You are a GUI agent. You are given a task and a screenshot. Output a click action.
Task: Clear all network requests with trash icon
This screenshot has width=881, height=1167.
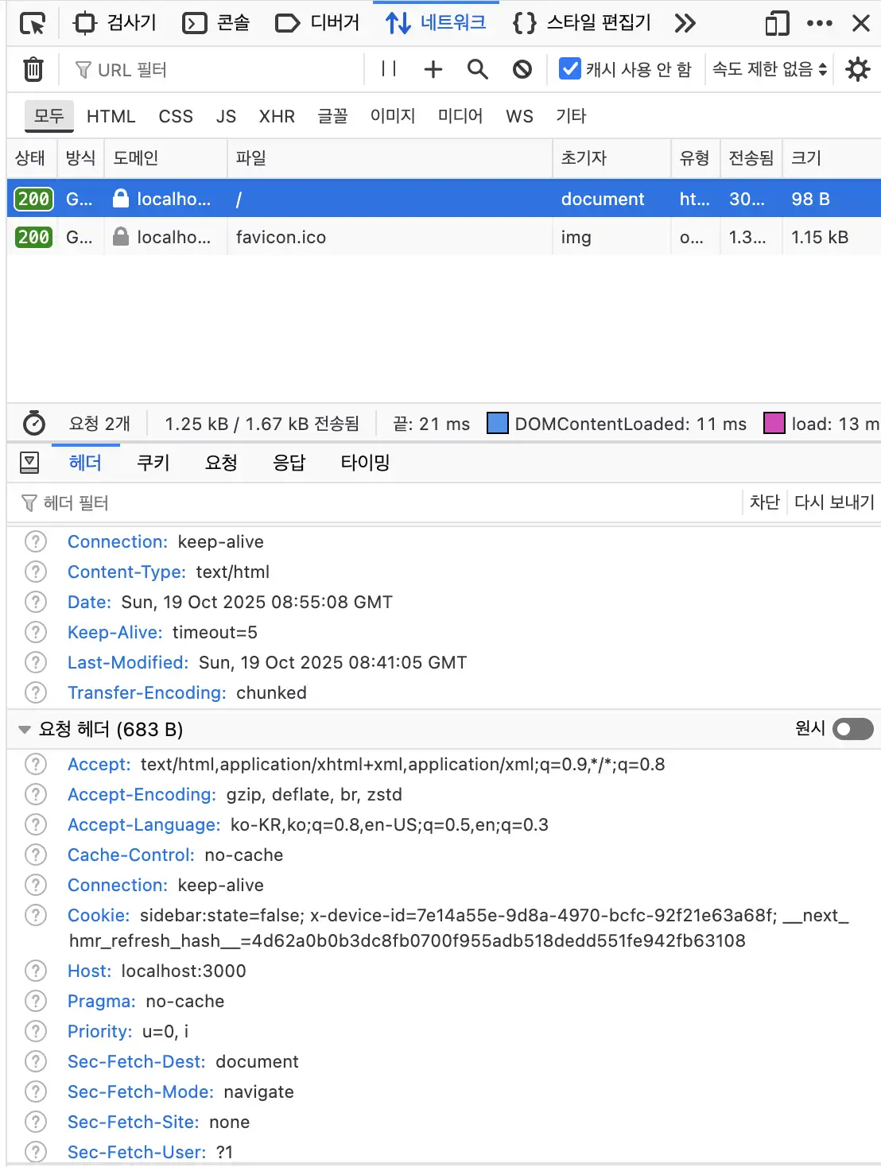coord(33,69)
